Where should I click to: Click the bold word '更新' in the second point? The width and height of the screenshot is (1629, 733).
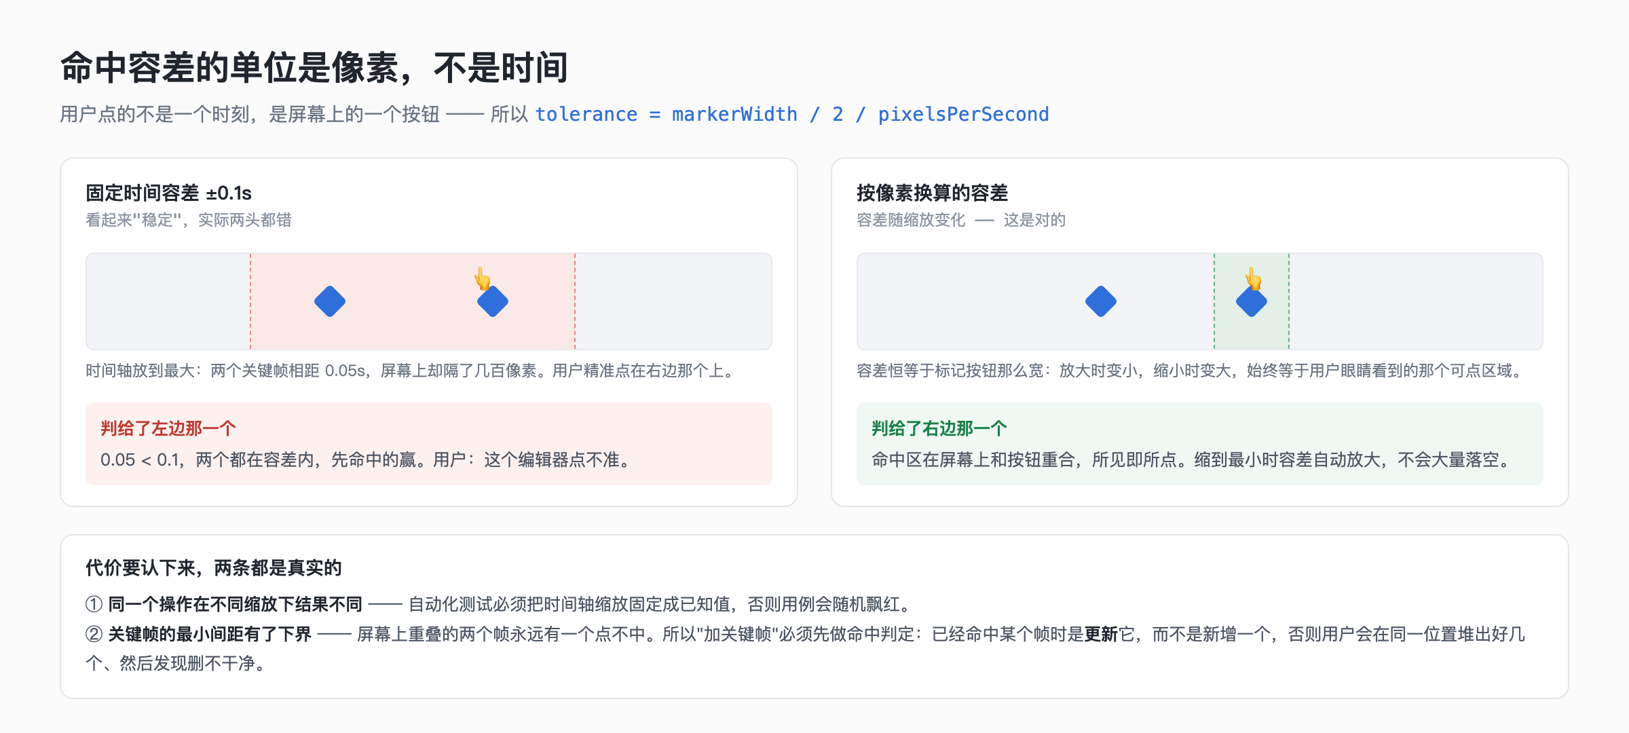point(1101,634)
